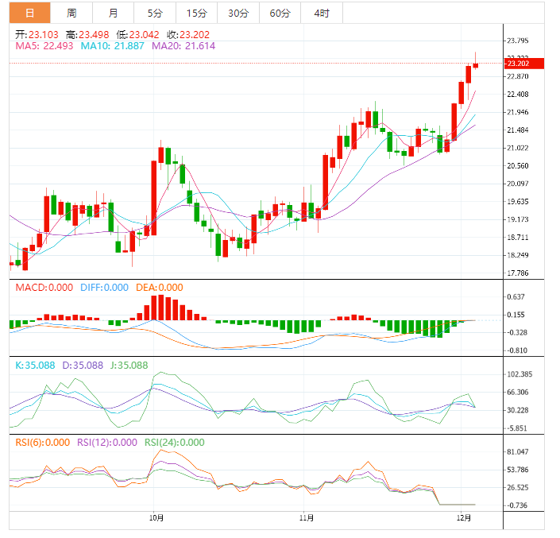Click the 10月 date axis label
Screen dimensions: 560x538
[x=156, y=518]
